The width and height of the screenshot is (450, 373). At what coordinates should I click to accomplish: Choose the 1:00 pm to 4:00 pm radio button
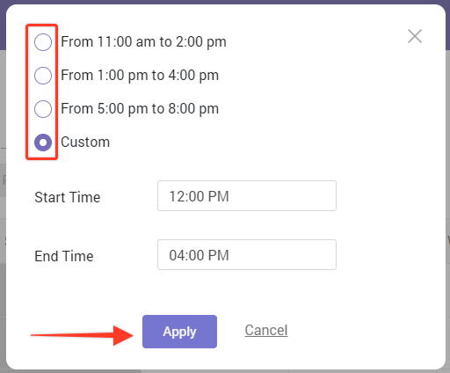43,76
